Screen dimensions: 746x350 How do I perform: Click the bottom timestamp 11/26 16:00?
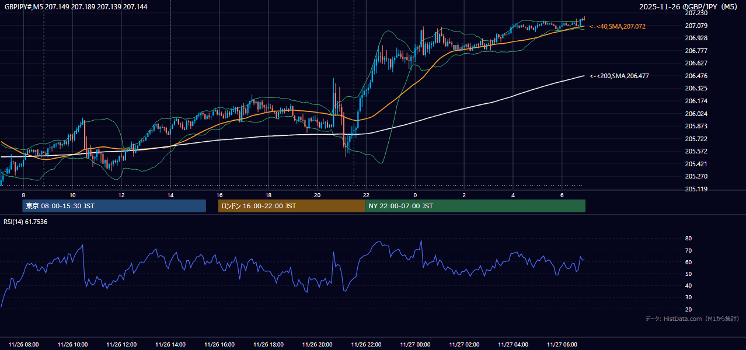[x=219, y=345]
